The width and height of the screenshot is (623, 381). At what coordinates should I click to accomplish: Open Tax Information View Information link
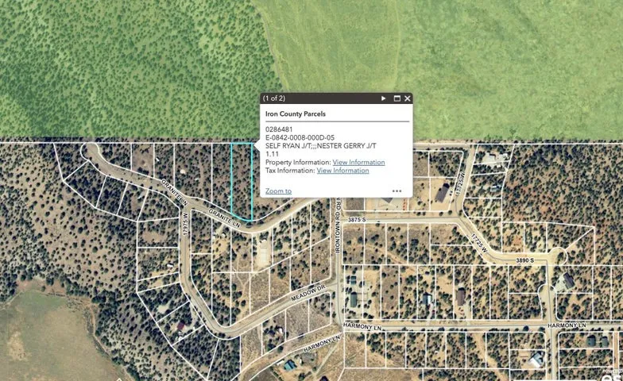pyautogui.click(x=342, y=171)
